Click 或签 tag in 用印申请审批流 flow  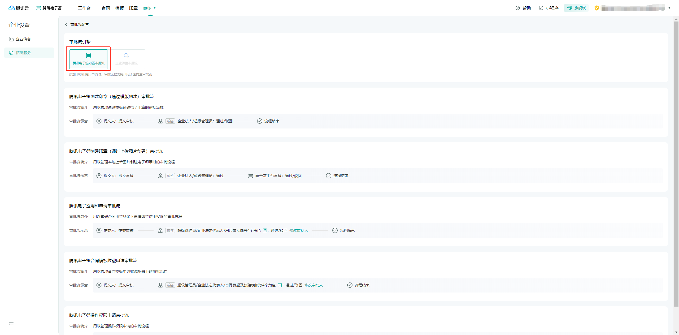170,230
